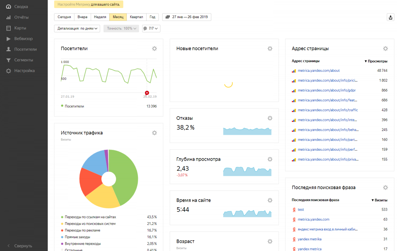Open settings gear of Источник трафика widget
397x251 pixels.
pos(154,133)
